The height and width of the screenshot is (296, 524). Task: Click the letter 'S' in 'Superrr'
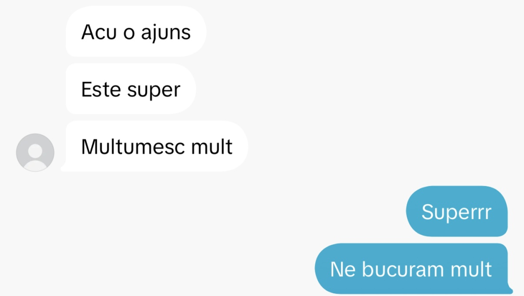pos(428,212)
